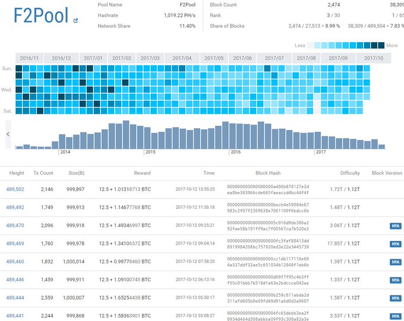Screen dimensions: 404x321
Task: Click difficulty value 17.85T / 1.12T
Action: [x=343, y=243]
